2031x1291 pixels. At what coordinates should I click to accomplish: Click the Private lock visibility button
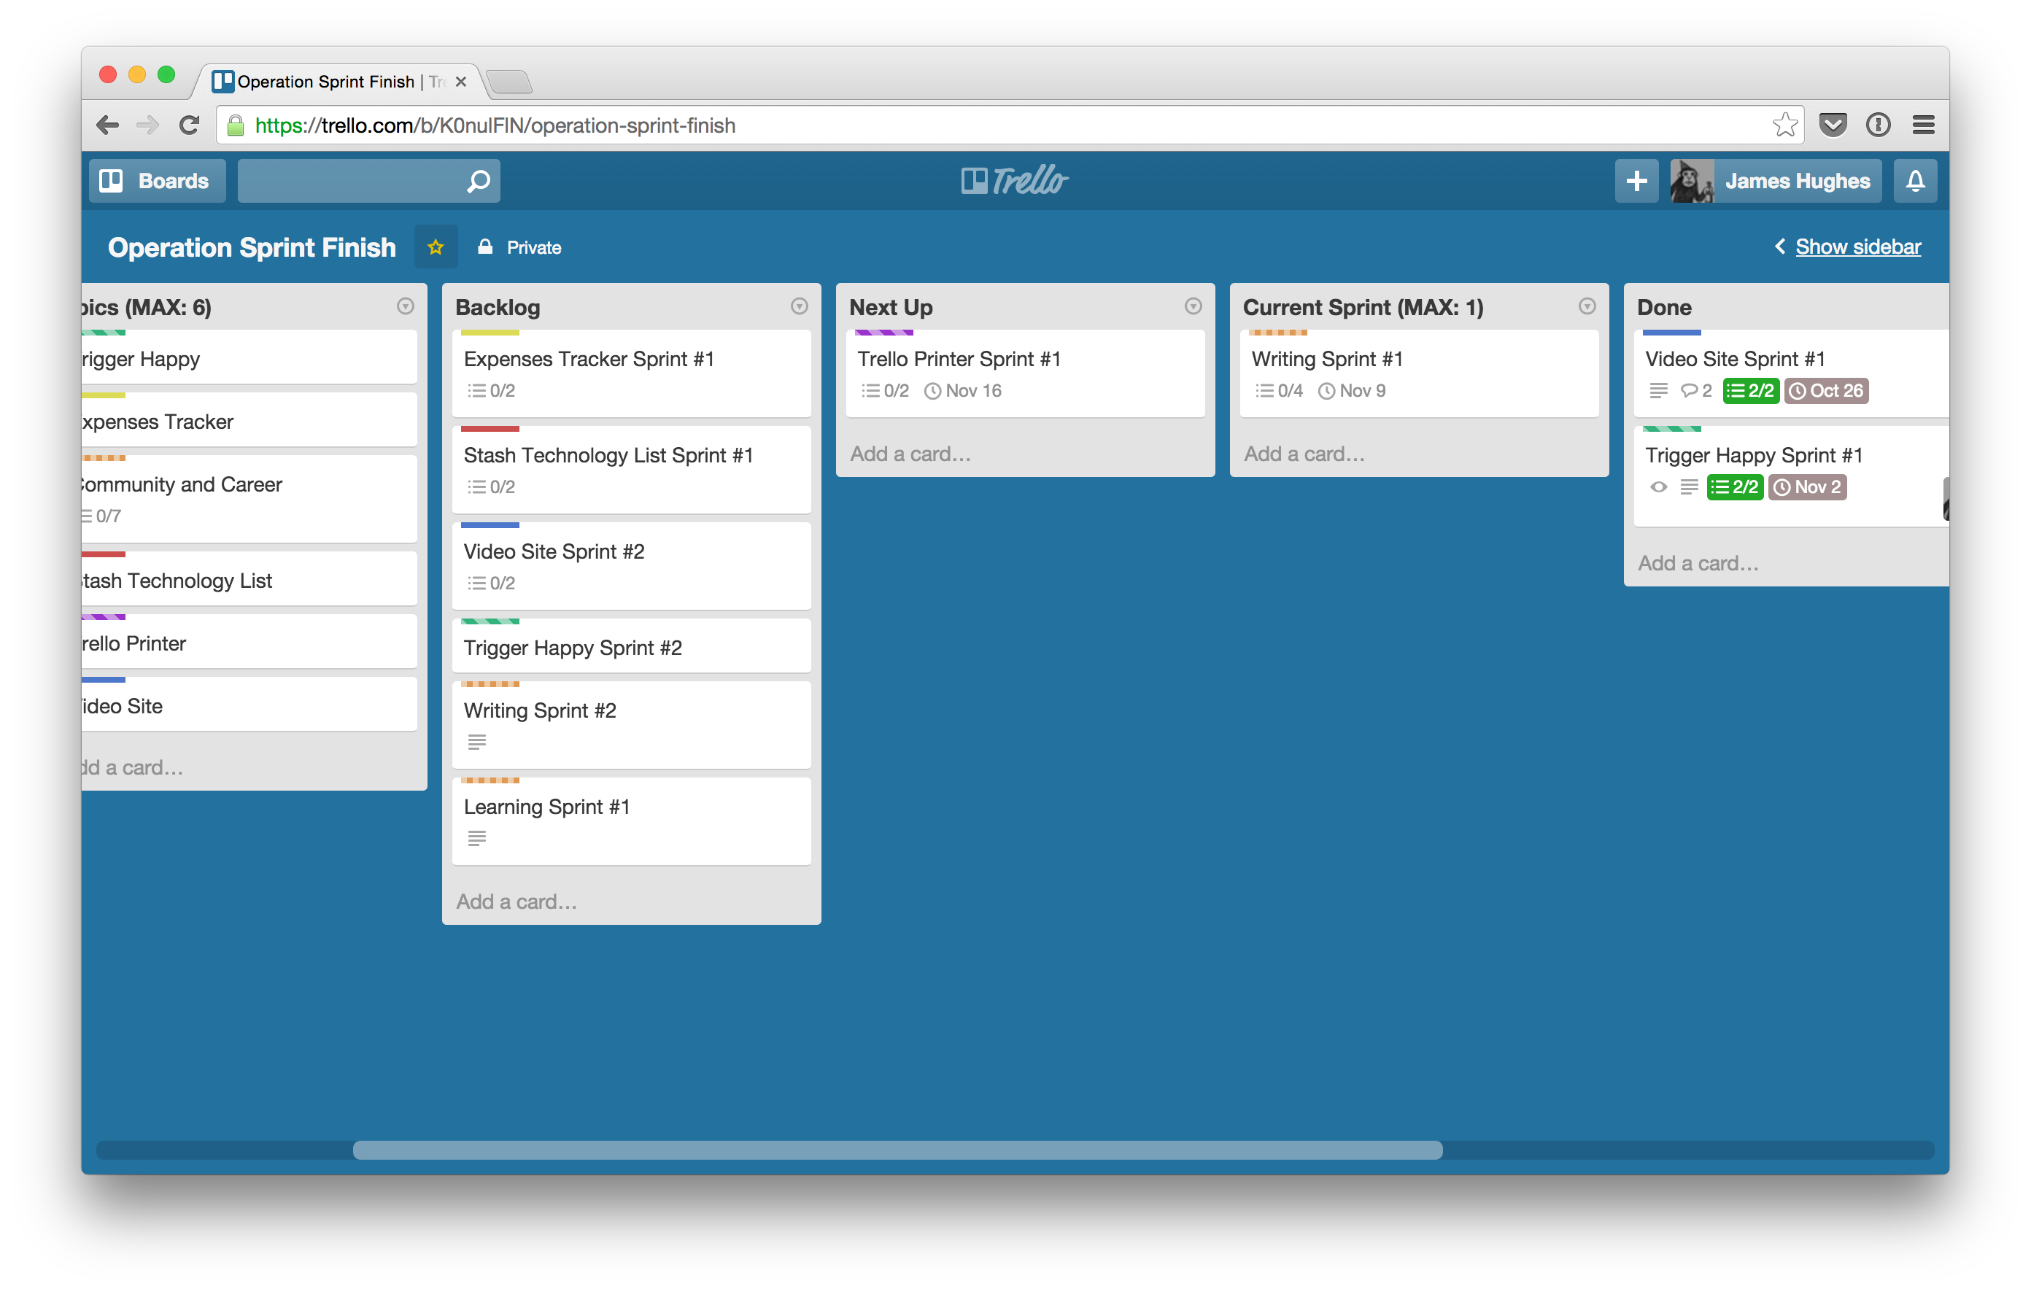pos(519,247)
